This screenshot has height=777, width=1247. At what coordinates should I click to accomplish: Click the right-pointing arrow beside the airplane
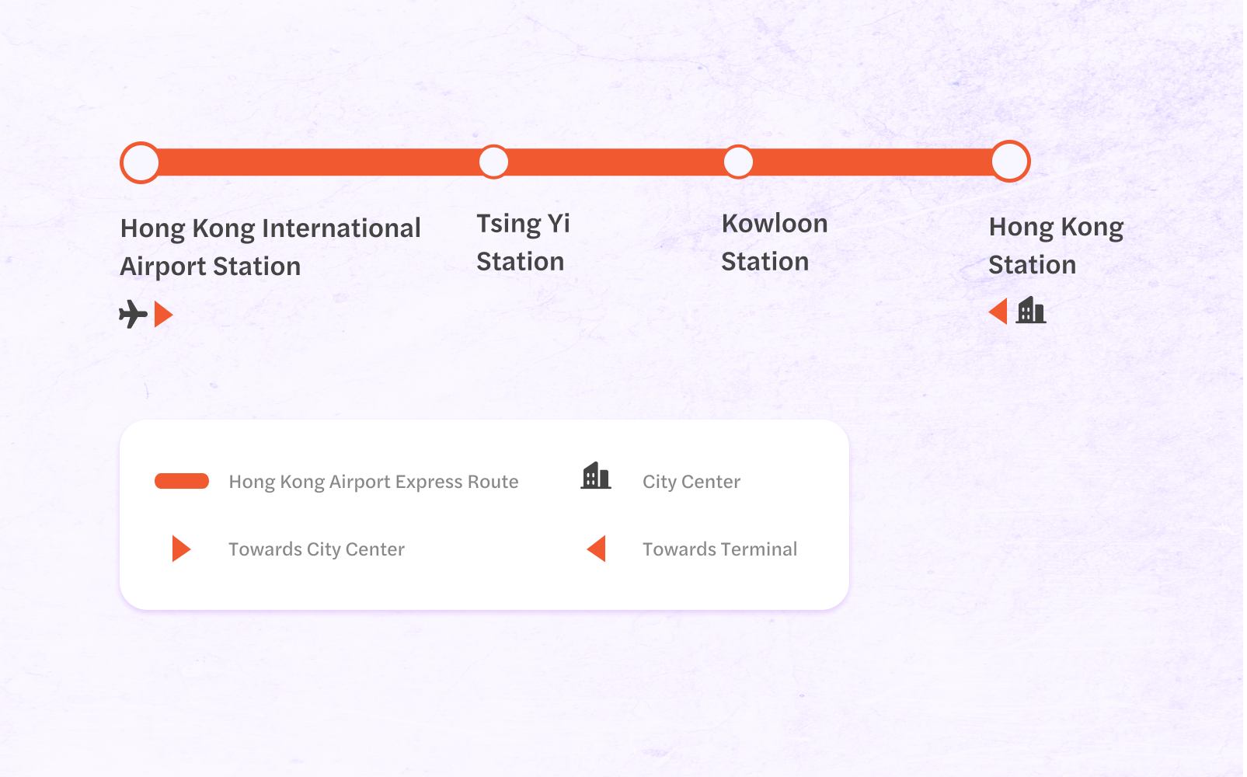pyautogui.click(x=164, y=315)
